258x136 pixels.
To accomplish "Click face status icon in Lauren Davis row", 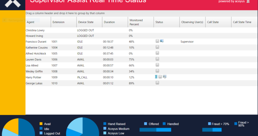I will (157, 59).
